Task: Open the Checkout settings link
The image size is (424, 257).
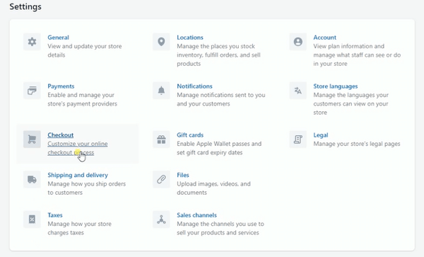Action: [x=61, y=135]
